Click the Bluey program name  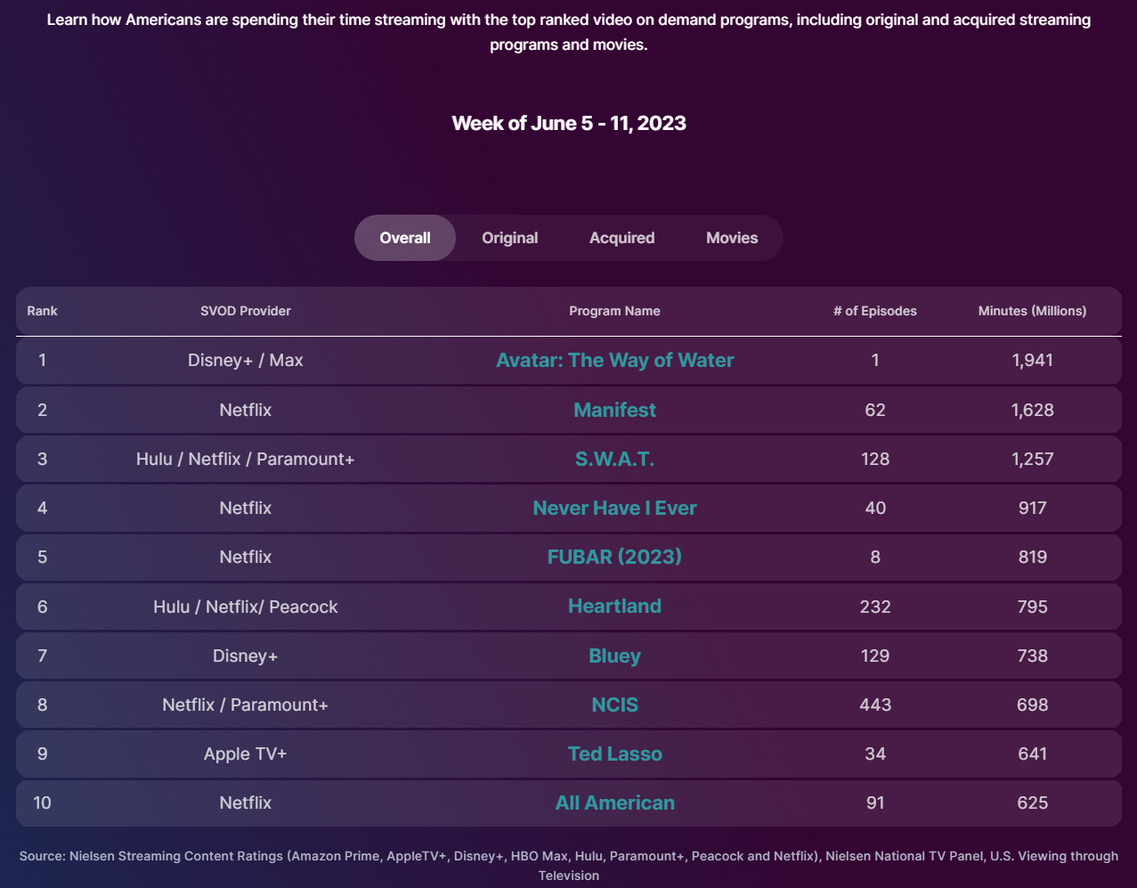click(x=614, y=656)
